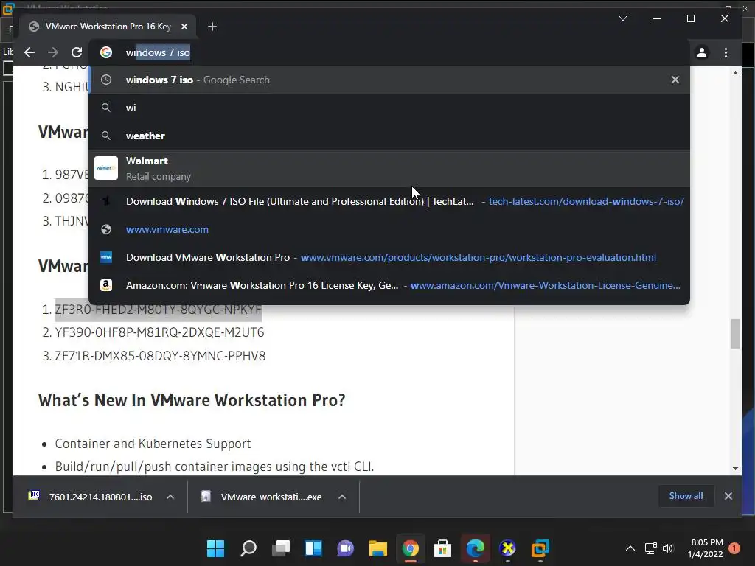Screen dimensions: 755x566
Task: Open Chrome's three-dot menu
Action: (x=726, y=52)
